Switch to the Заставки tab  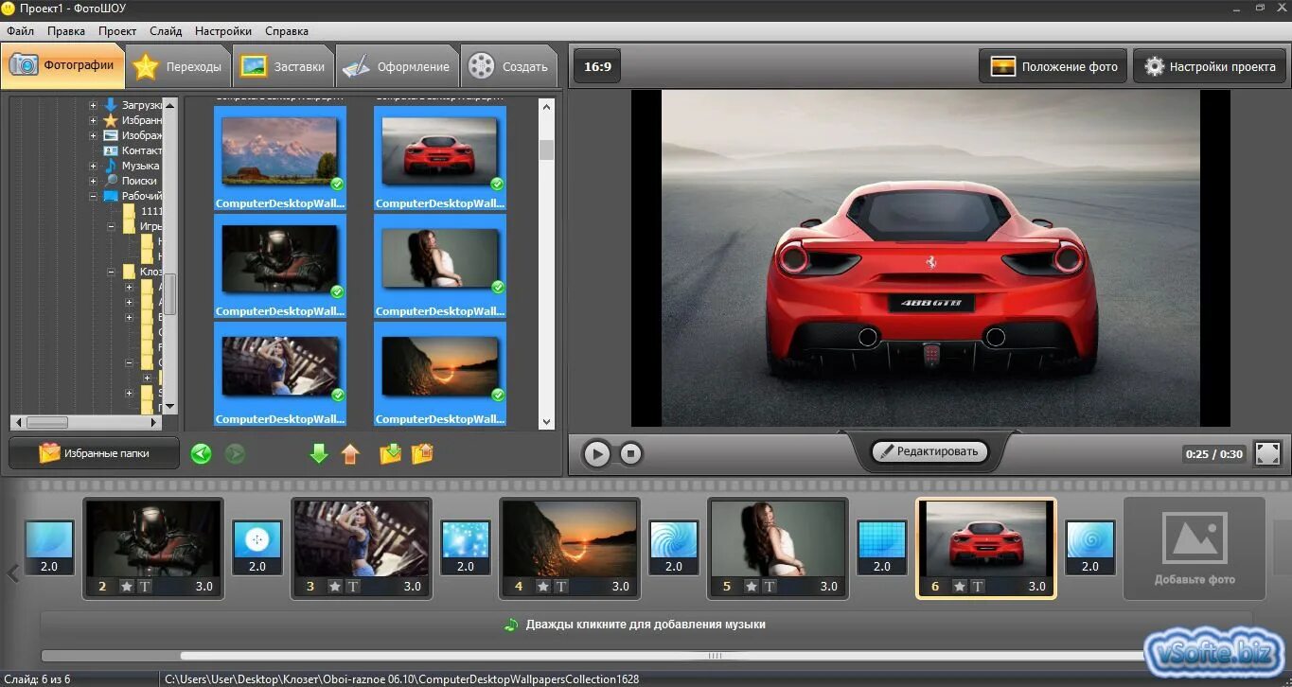click(x=283, y=66)
